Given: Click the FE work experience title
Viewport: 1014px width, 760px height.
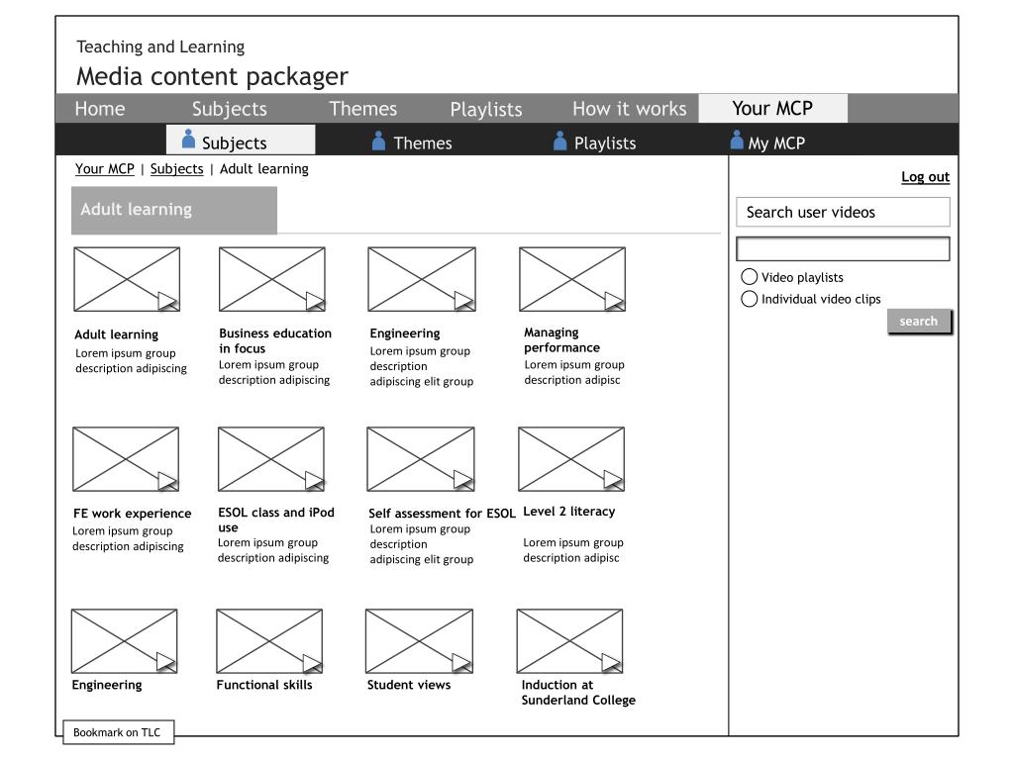Looking at the screenshot, I should (x=133, y=514).
